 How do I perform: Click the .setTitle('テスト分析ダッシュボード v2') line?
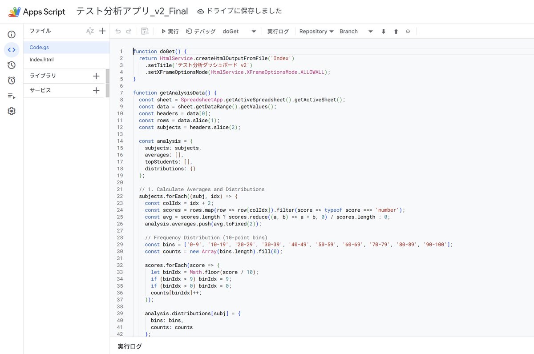198,65
